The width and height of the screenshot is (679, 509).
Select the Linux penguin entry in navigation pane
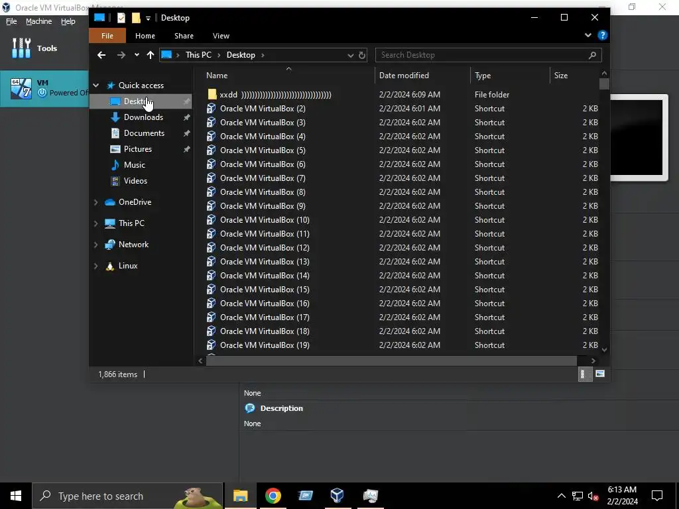coord(110,266)
